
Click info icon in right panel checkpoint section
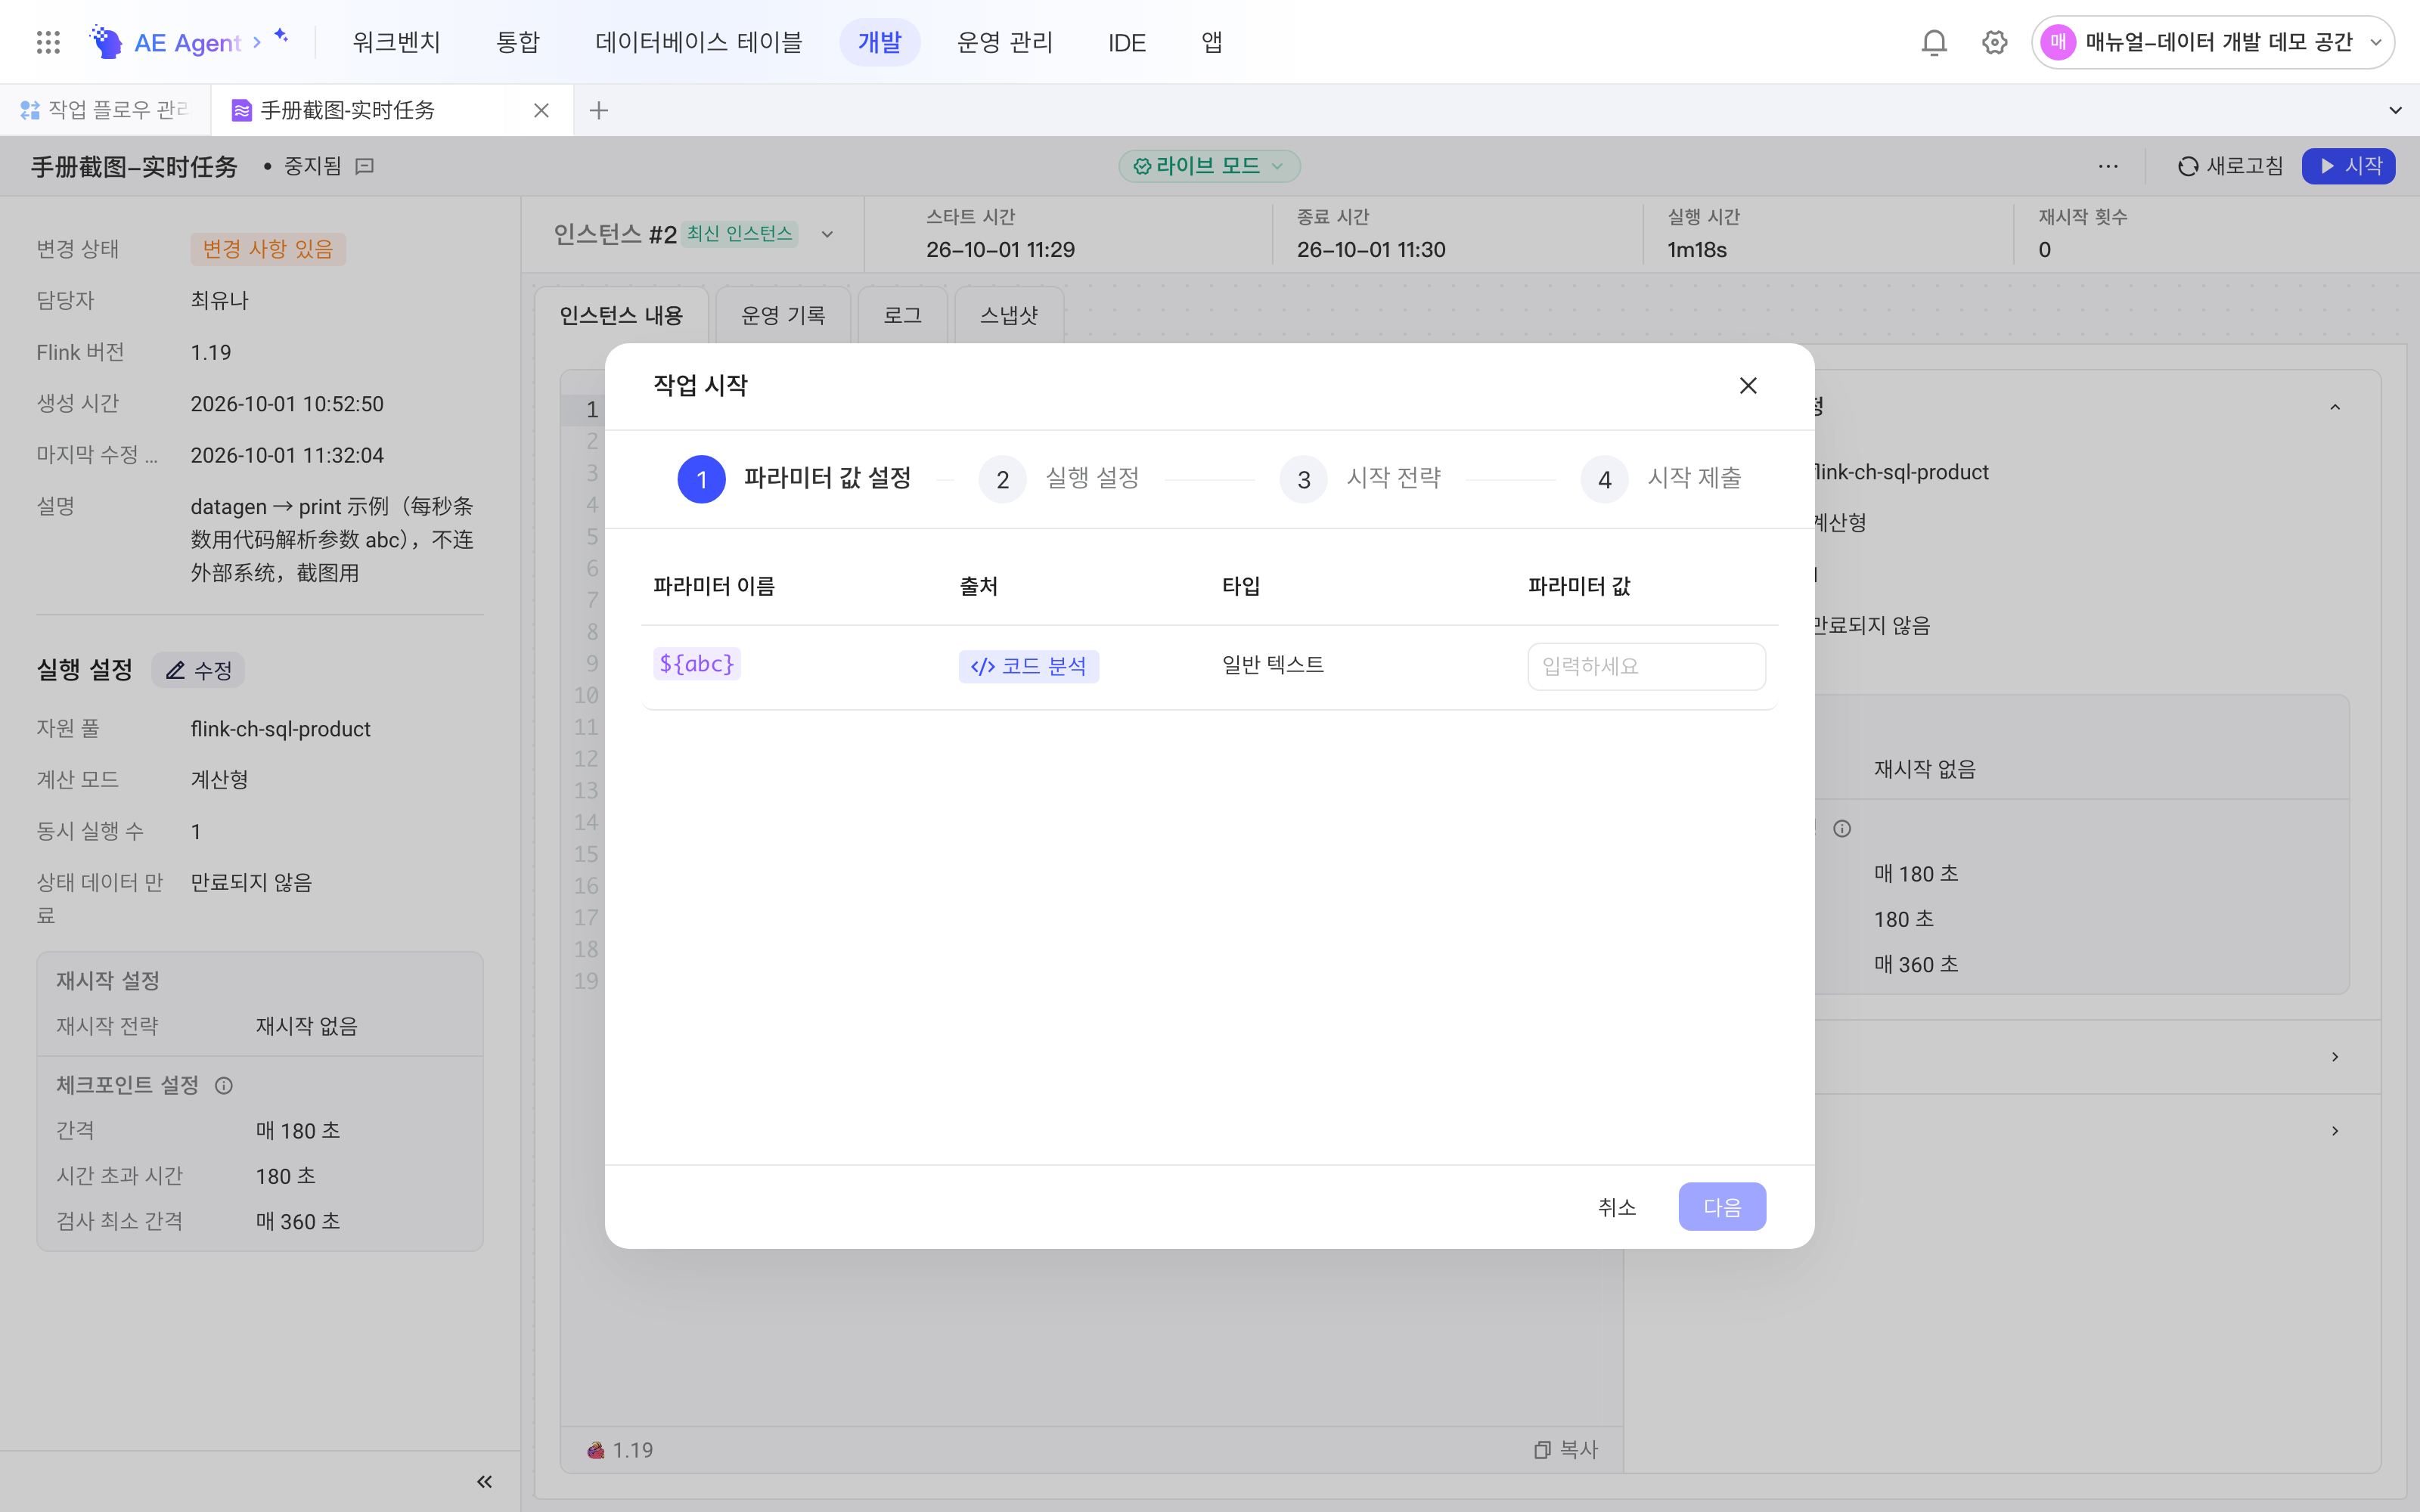(x=1842, y=829)
